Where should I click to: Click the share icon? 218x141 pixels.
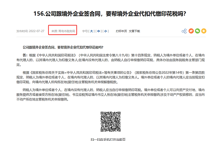(184, 31)
